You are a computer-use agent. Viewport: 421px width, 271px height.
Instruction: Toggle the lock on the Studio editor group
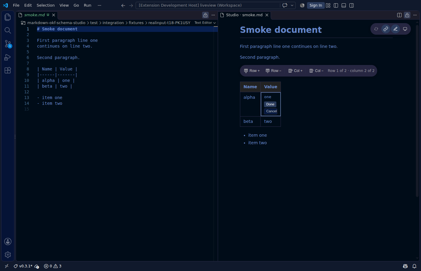coord(407,15)
